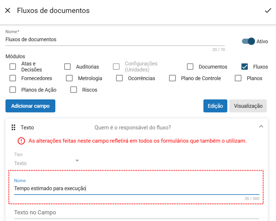Click the red warning alert icon
This screenshot has width=276, height=221.
click(x=21, y=141)
